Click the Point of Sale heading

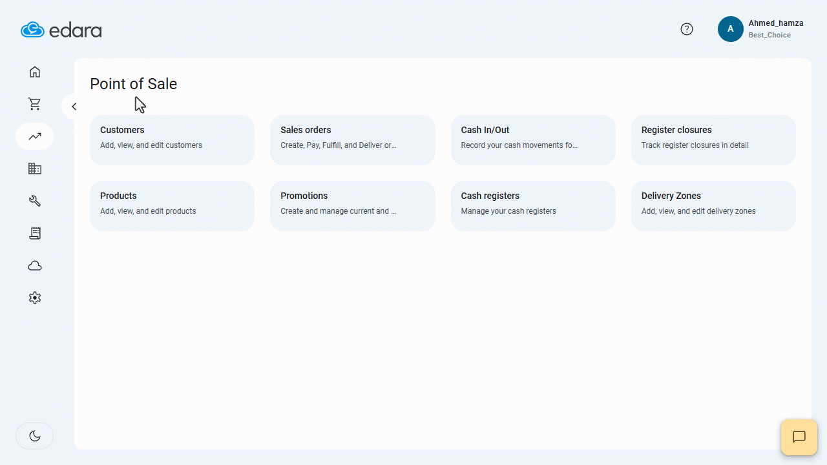click(134, 84)
